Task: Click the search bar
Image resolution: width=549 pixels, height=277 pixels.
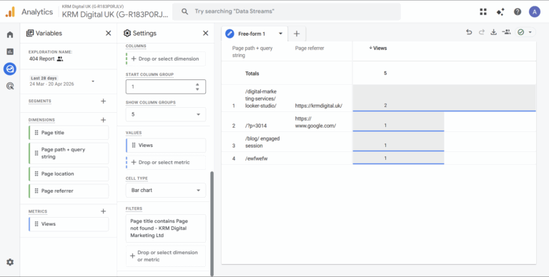Action: (x=287, y=11)
